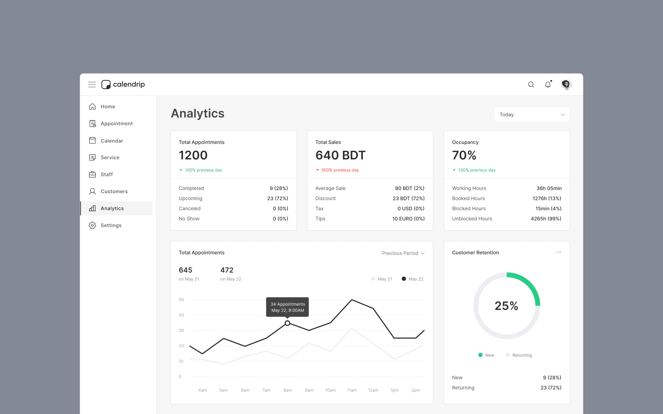Click the green retention donut arc
This screenshot has width=663, height=414.
pyautogui.click(x=529, y=283)
